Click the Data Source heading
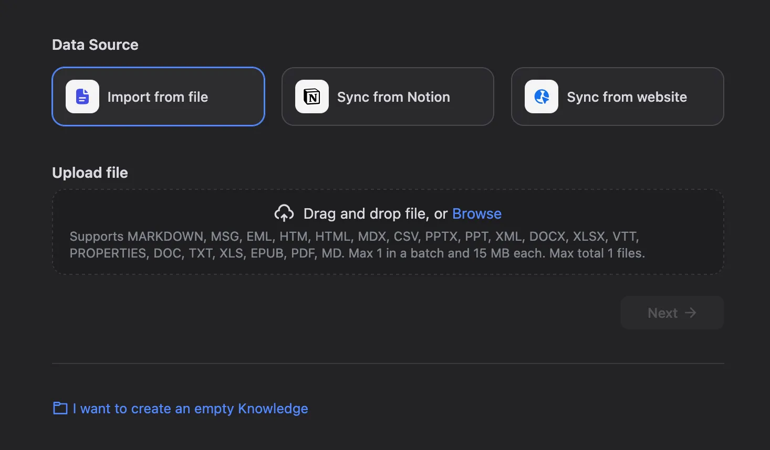Screen dimensions: 770x450 pyautogui.click(x=95, y=45)
